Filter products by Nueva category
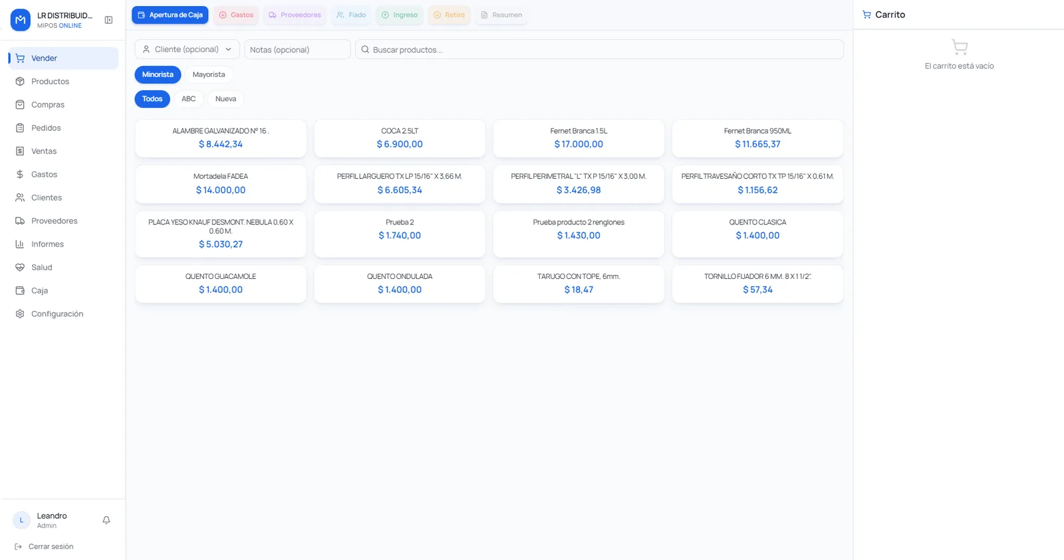This screenshot has width=1064, height=560. pos(225,99)
